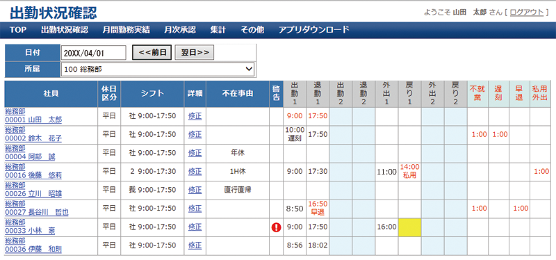Click the ログアウト link
Viewport: 556px width, 260px height.
[x=527, y=13]
